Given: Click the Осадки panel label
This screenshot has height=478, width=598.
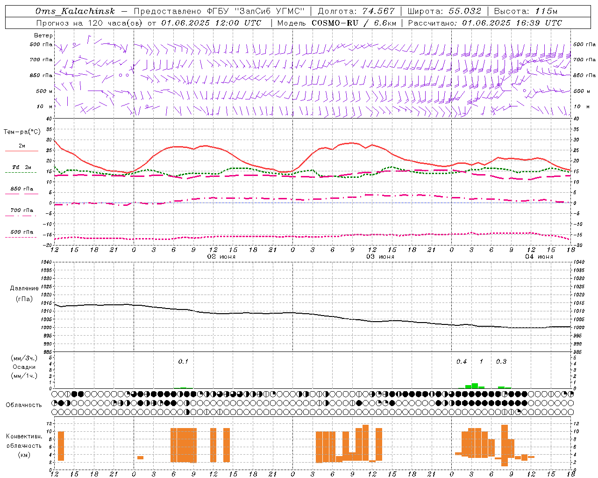Looking at the screenshot, I should coord(24,367).
